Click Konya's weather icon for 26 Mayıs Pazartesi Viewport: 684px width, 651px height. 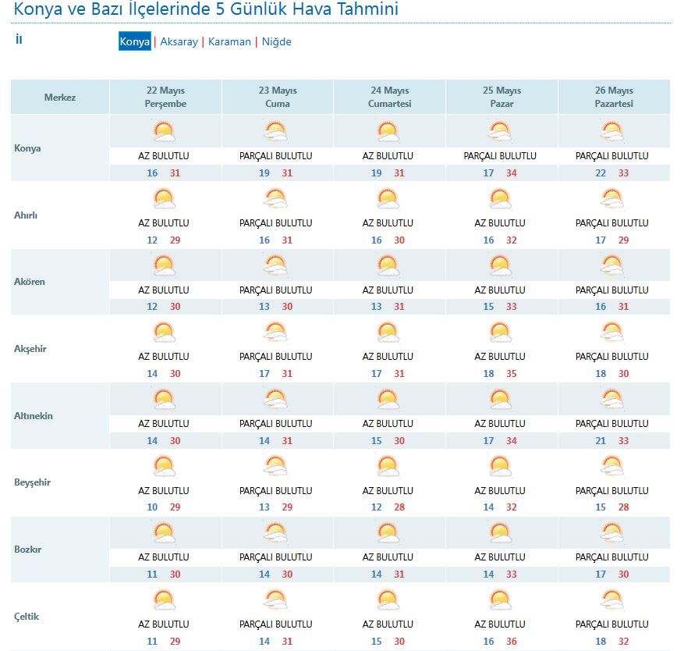[612, 131]
